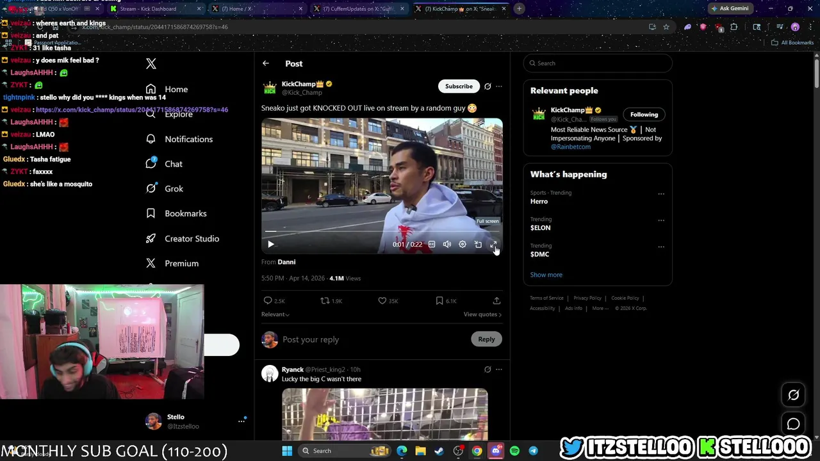820x461 pixels.
Task: Open Danni's profile link
Action: (x=286, y=262)
